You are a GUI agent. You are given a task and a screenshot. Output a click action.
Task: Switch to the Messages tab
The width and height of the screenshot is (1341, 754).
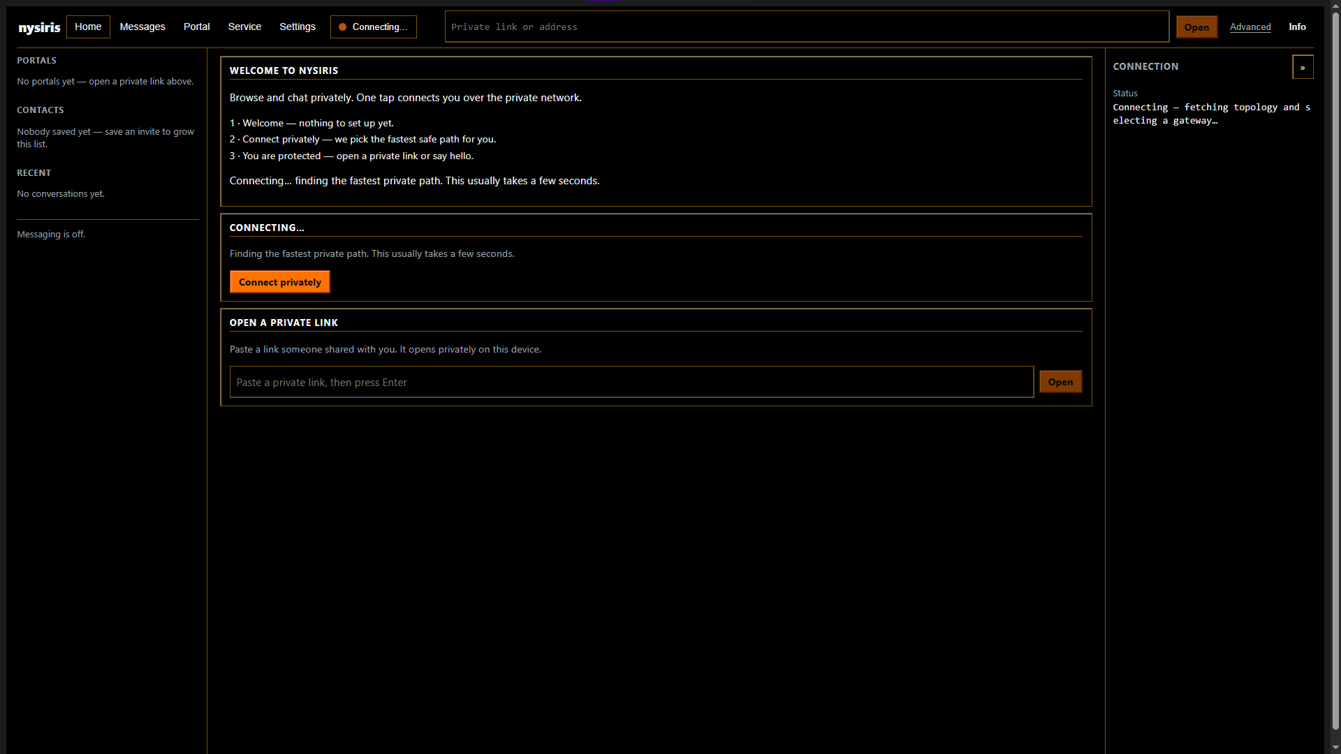point(142,27)
